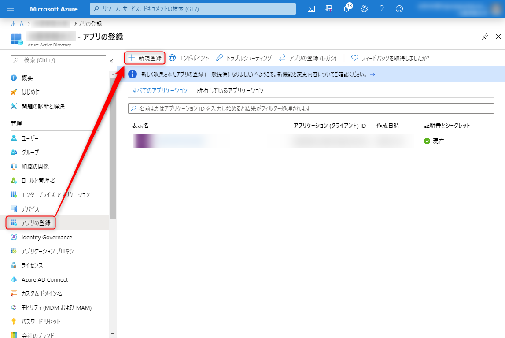Click the 証明書とシークレット column header
The height and width of the screenshot is (338, 505).
tap(447, 126)
